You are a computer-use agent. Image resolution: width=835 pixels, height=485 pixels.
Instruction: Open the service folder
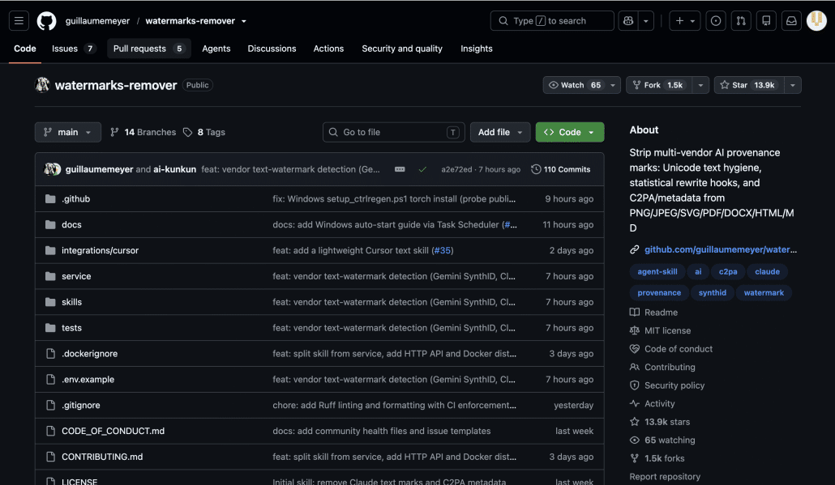[76, 276]
